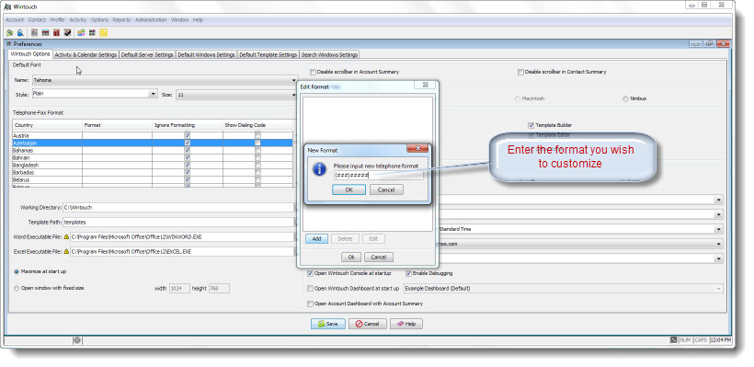Toggle Ignore Formatting checkbox for Austria

pos(188,135)
